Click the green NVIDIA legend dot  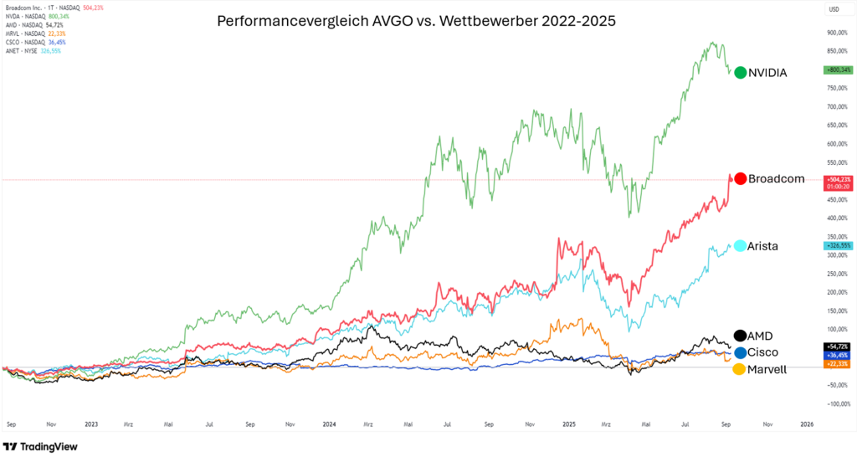(740, 73)
